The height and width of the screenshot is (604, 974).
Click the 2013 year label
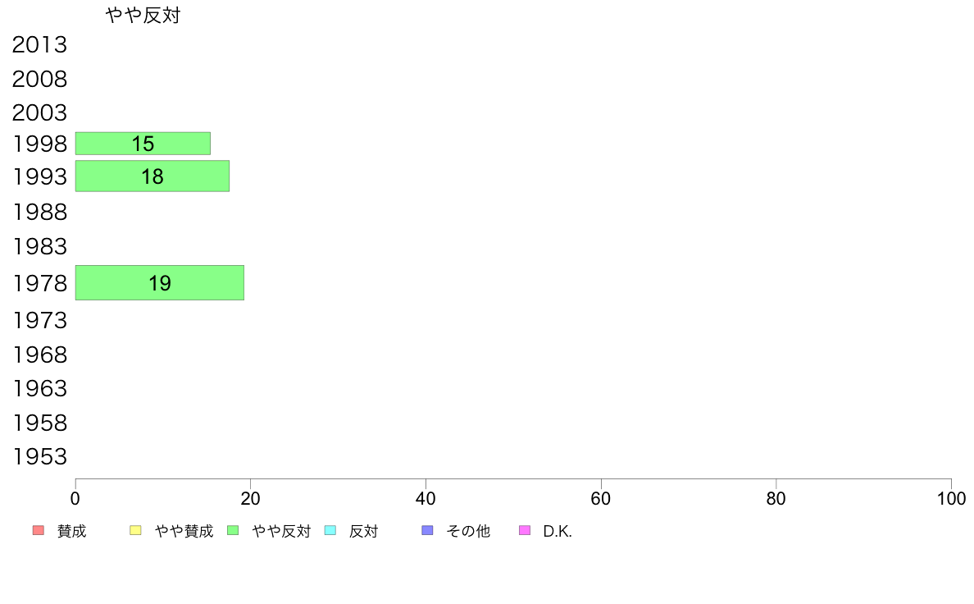[39, 45]
